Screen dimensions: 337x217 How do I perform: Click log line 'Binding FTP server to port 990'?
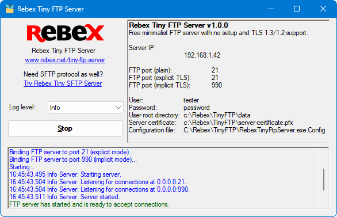(73, 159)
